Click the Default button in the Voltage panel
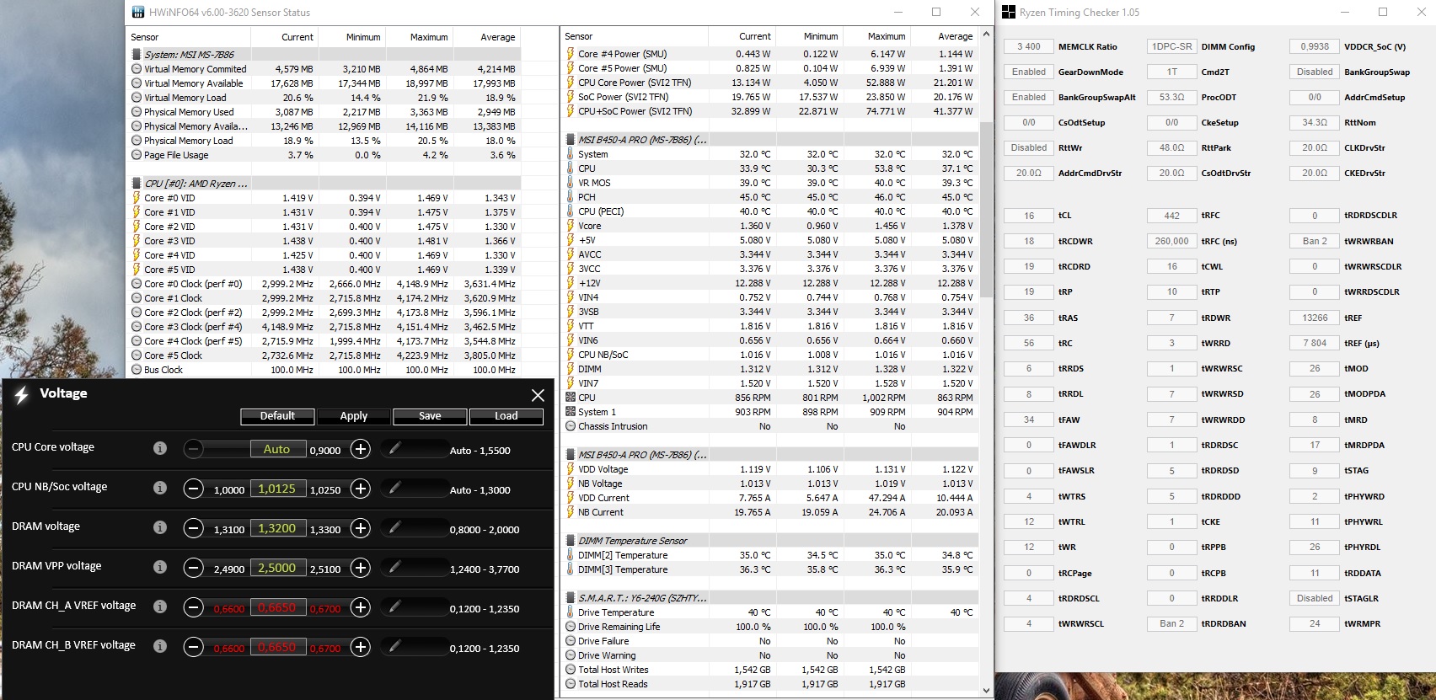The width and height of the screenshot is (1436, 700). point(277,416)
